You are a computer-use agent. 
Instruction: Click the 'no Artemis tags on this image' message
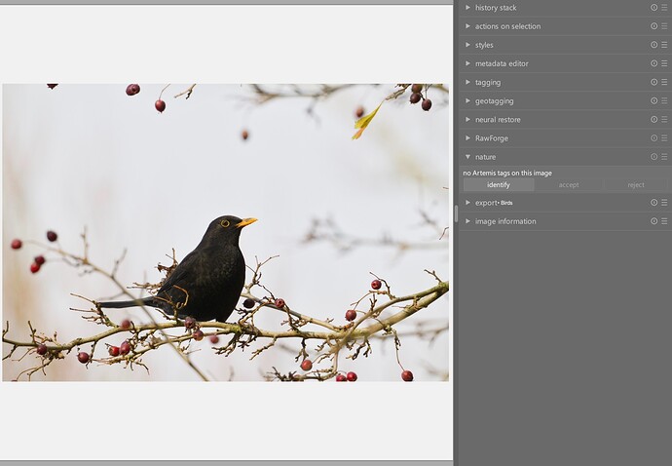click(507, 173)
